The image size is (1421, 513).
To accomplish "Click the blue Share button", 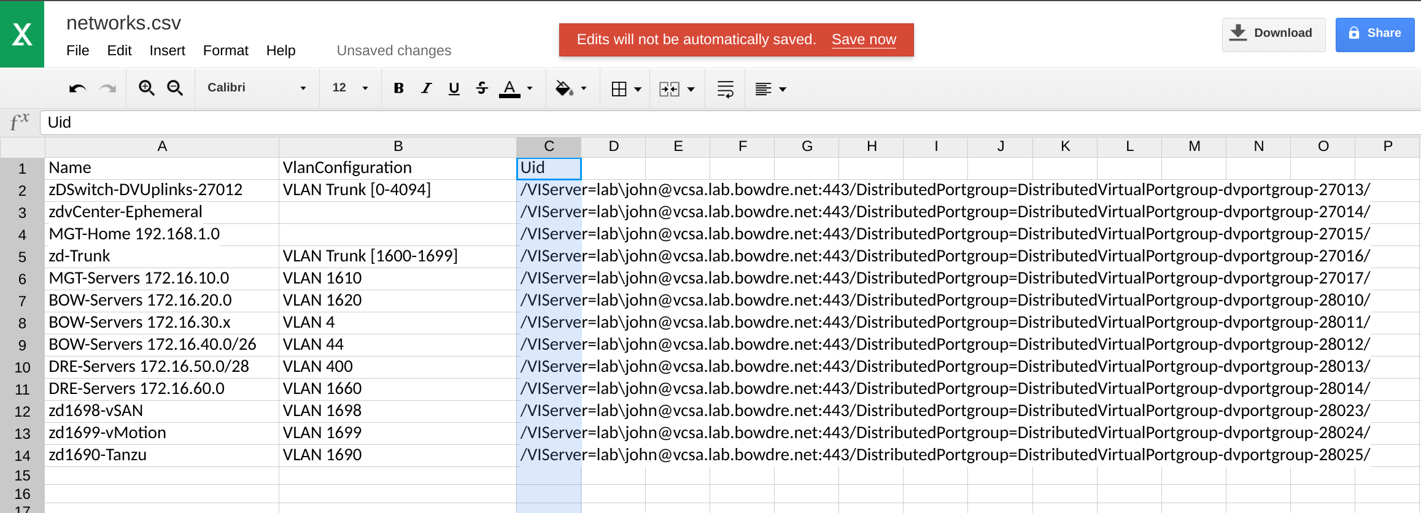I will [1375, 34].
